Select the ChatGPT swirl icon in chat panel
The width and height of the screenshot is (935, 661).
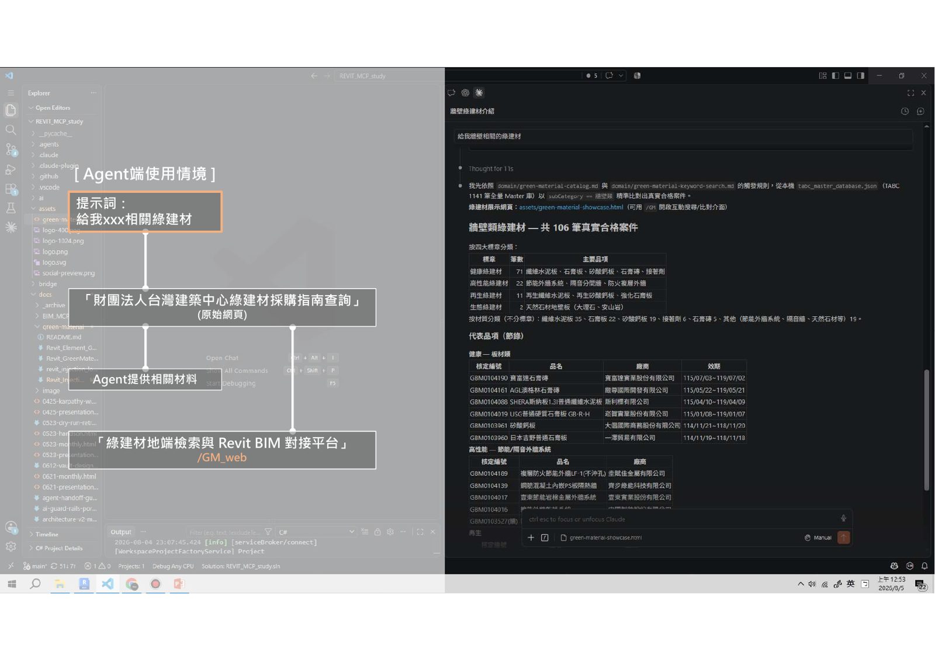(465, 93)
